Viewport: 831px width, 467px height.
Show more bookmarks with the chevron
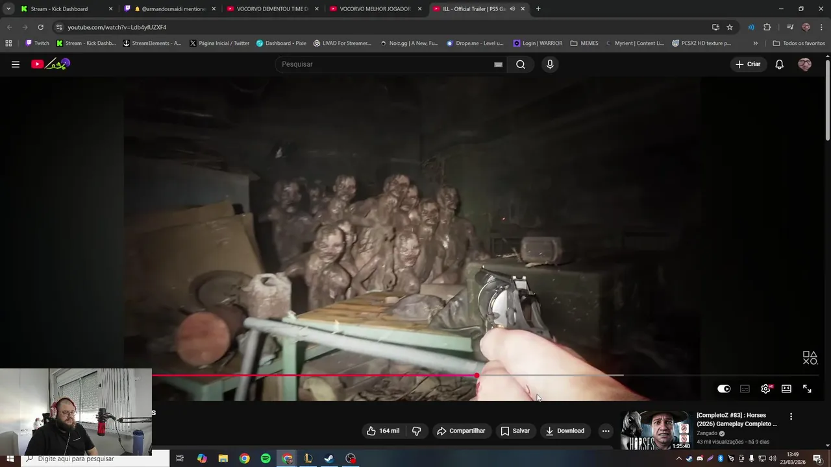click(755, 43)
